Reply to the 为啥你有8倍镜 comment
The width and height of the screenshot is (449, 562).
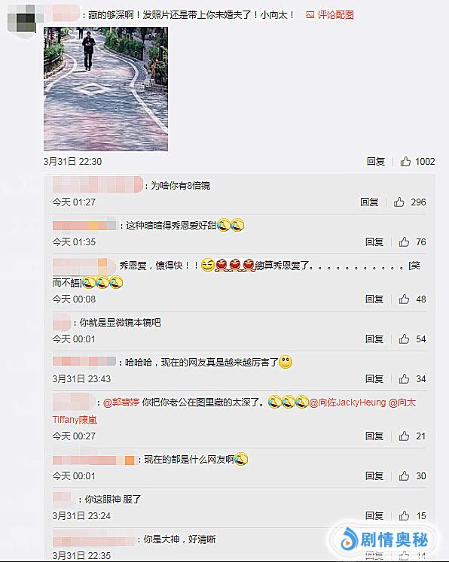click(369, 202)
